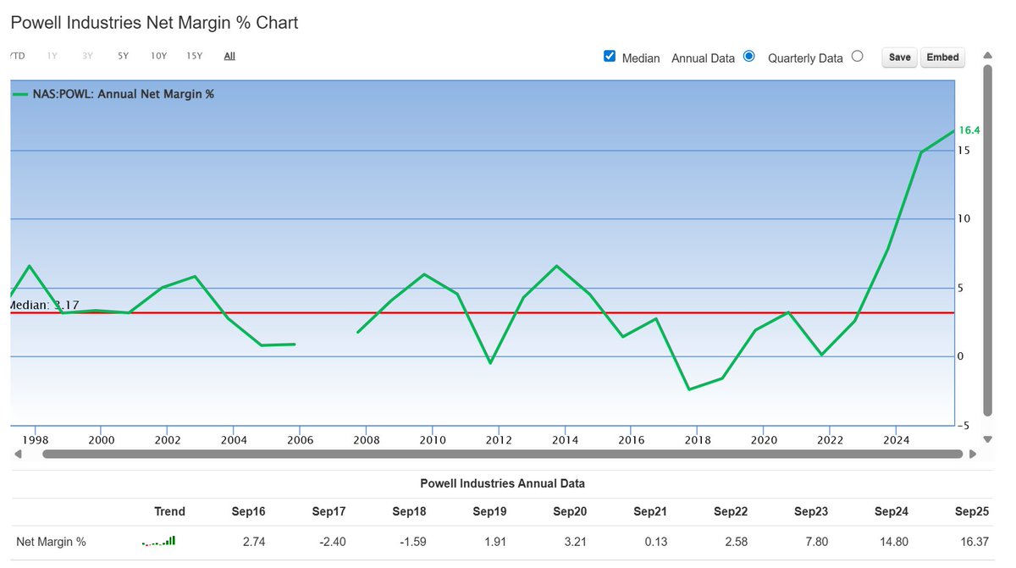Image resolution: width=1016 pixels, height=568 pixels.
Task: Click the -2.40 value for Sep17
Action: click(332, 542)
